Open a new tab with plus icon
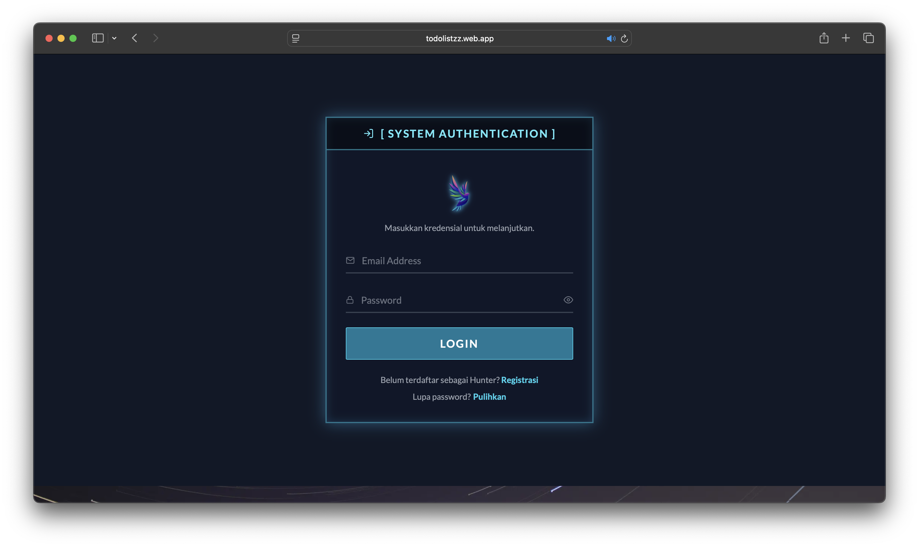Image resolution: width=919 pixels, height=547 pixels. (x=846, y=38)
